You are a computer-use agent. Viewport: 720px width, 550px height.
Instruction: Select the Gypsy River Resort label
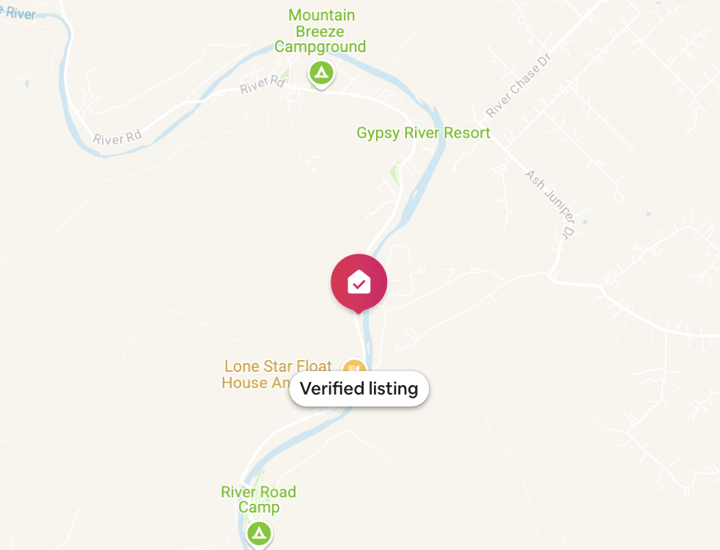tap(423, 133)
